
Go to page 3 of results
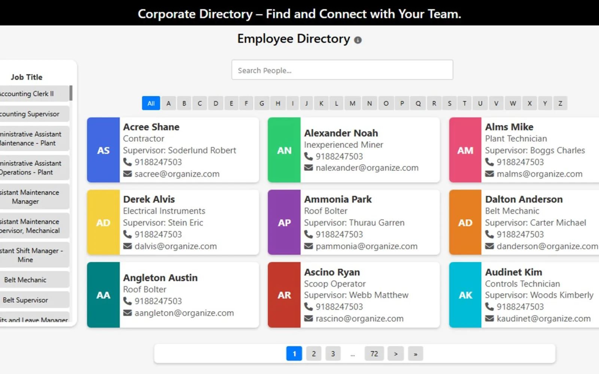coord(333,354)
